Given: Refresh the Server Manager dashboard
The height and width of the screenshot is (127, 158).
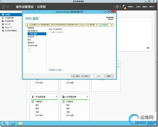Looking at the screenshot, I should [117, 7].
